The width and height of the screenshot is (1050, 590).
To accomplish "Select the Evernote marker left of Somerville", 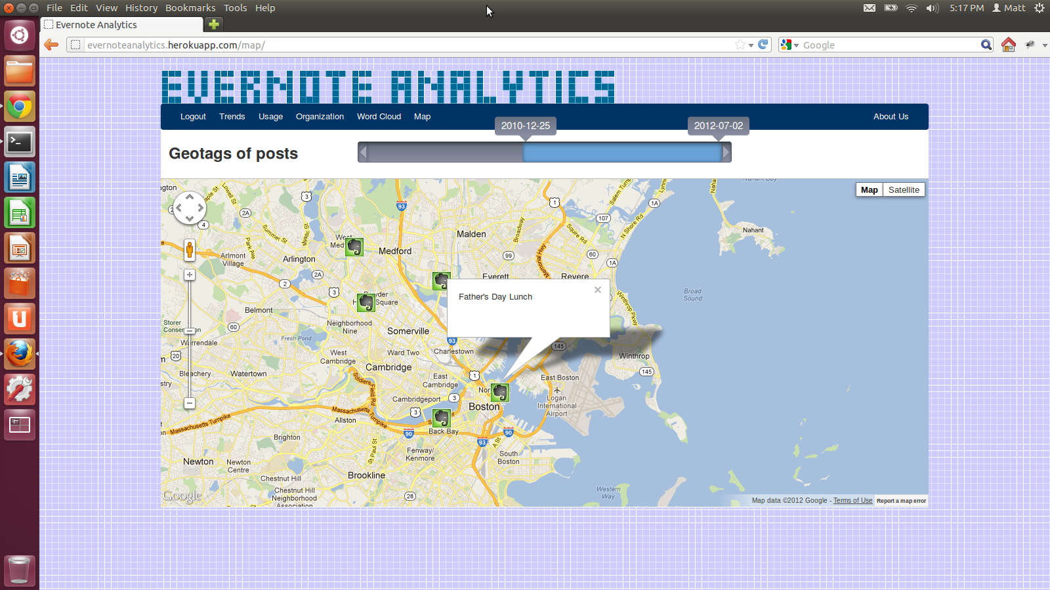I will coord(366,302).
